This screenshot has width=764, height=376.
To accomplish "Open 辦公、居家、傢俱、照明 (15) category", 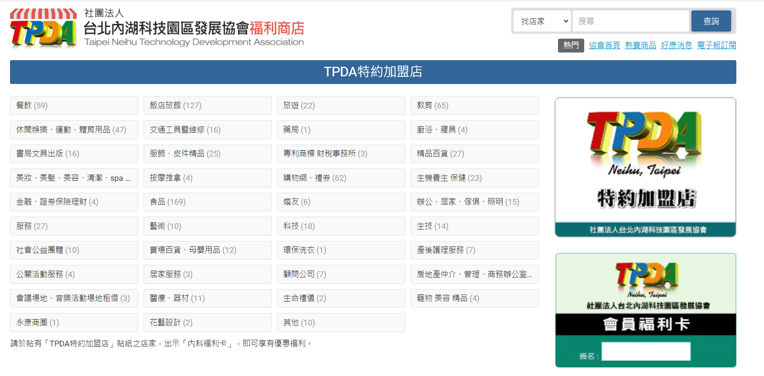I will (475, 202).
